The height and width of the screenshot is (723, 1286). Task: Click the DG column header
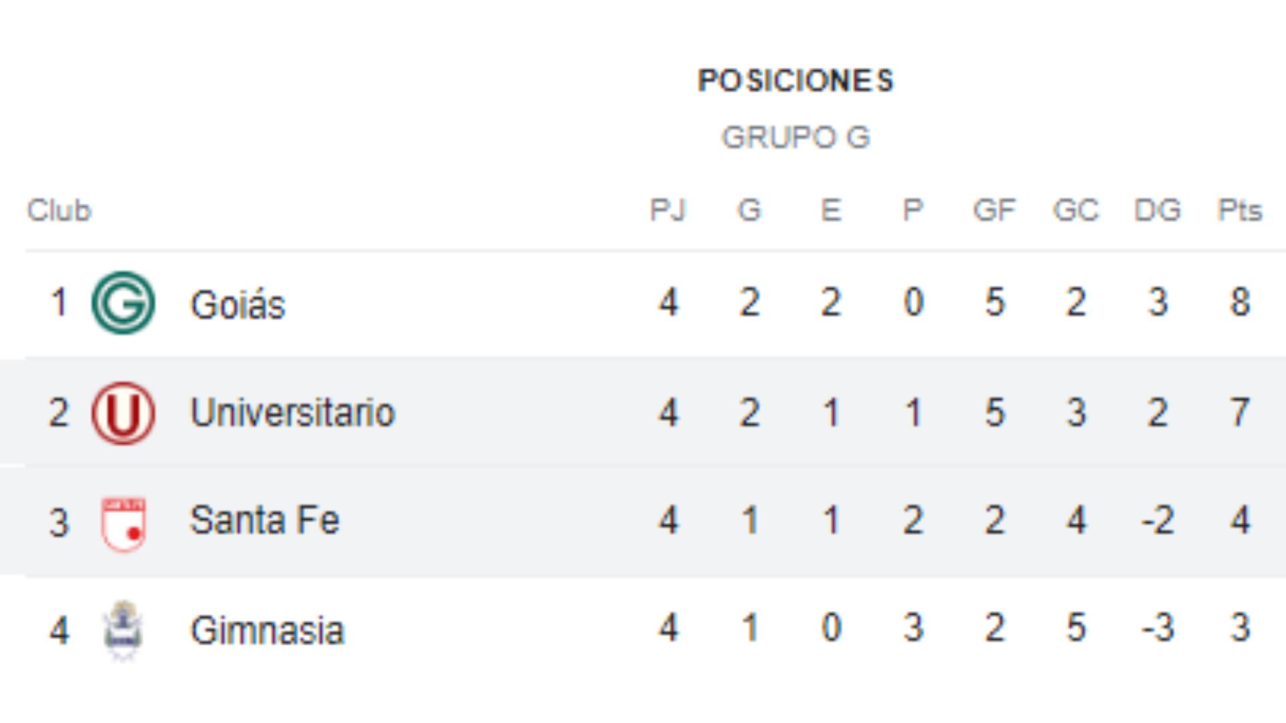tap(1157, 210)
